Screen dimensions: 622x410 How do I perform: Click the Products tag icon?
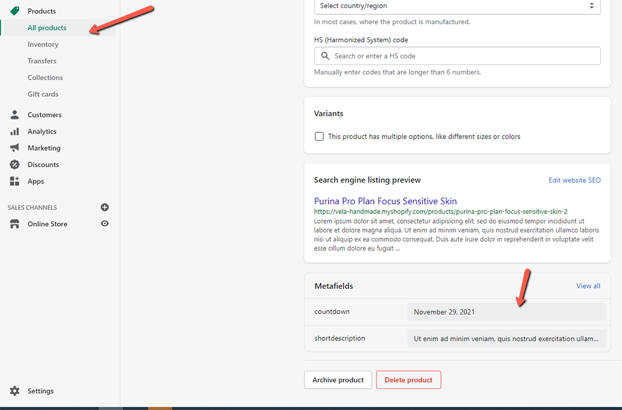point(15,11)
